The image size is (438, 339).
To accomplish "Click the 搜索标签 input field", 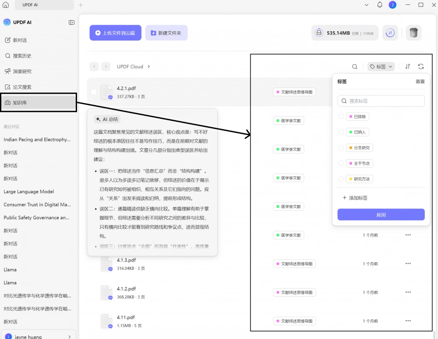I will coord(381,101).
